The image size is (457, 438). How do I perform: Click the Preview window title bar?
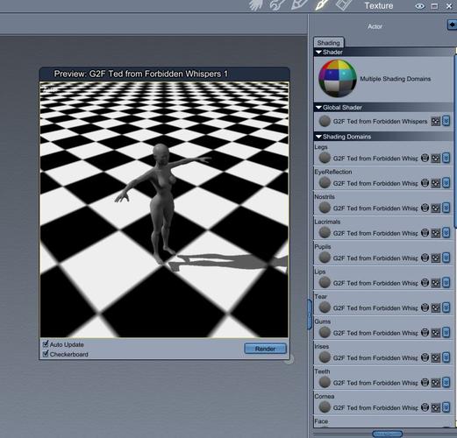(x=164, y=74)
